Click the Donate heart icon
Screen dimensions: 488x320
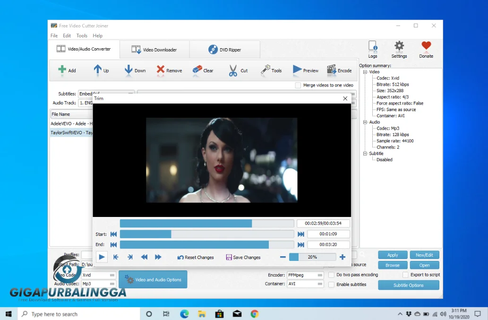tap(426, 46)
